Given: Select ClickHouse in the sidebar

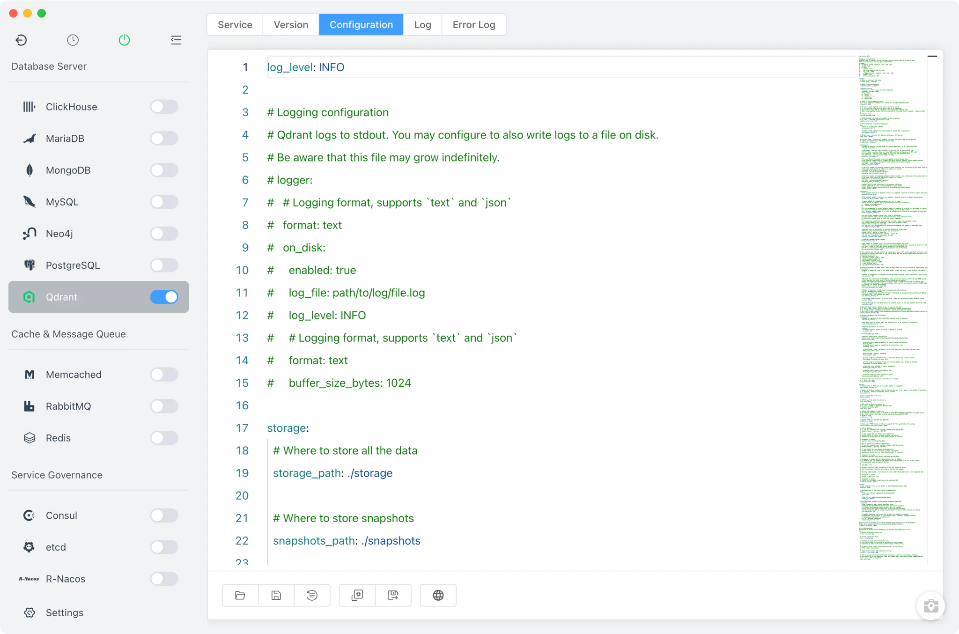Looking at the screenshot, I should pos(98,107).
